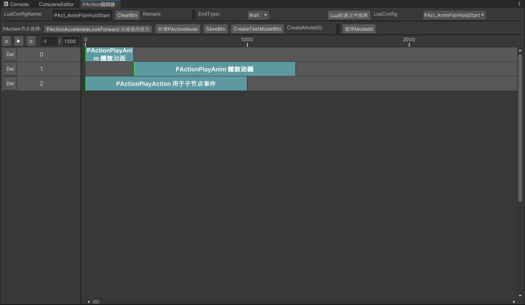Click the vertical scrollbar down arrow
Screen dimensions: 525x305
coord(520,296)
